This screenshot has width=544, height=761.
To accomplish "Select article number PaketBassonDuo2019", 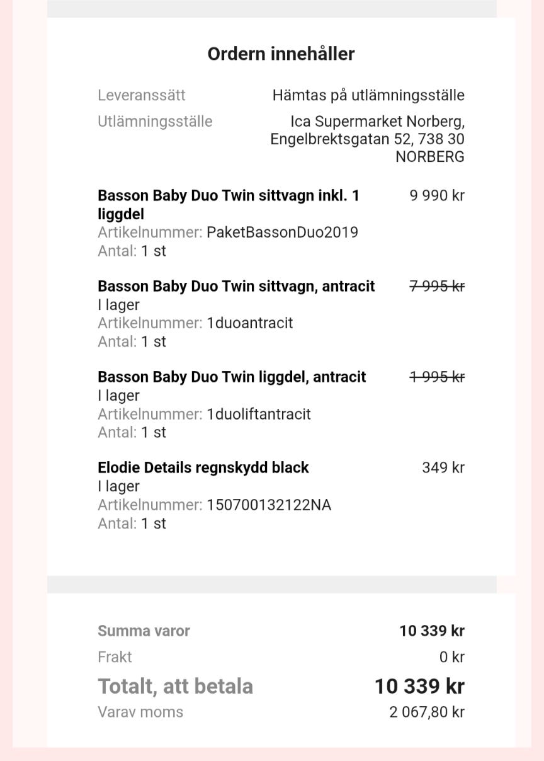I will 282,232.
